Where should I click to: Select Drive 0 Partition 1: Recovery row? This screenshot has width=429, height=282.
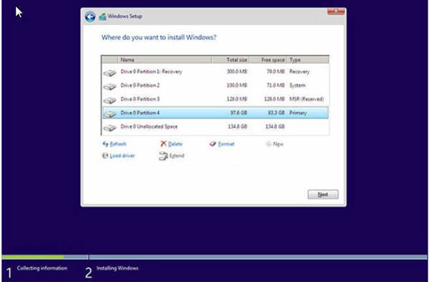[x=215, y=71]
